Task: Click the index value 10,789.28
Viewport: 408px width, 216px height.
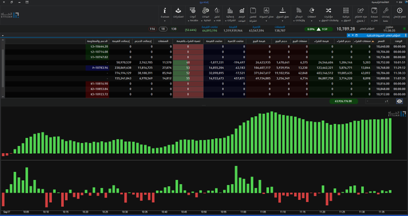Action: pyautogui.click(x=346, y=29)
